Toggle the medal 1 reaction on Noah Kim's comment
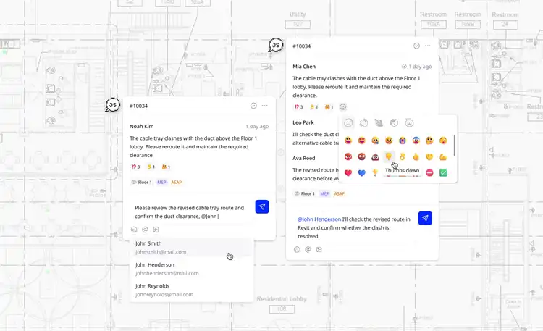Image resolution: width=543 pixels, height=331 pixels. pos(151,167)
